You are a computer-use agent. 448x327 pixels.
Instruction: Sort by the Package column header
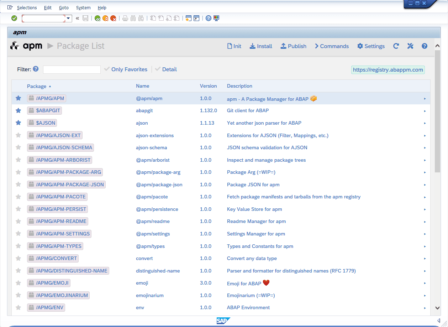point(39,86)
